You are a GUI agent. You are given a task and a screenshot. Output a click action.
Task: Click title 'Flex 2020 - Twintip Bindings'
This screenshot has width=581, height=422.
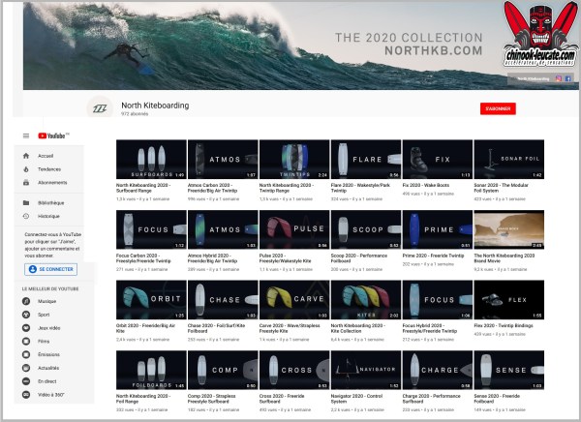pos(504,325)
